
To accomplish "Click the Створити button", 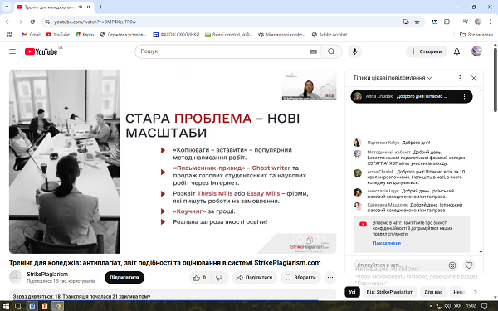I will pos(427,51).
